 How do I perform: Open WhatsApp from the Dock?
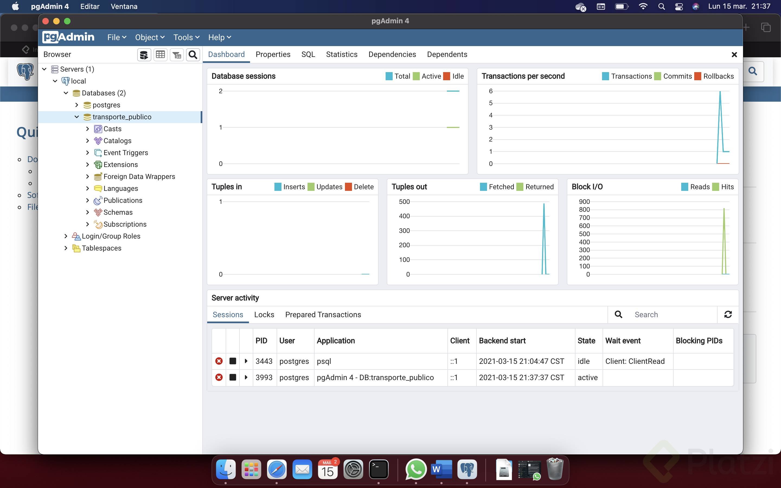coord(416,469)
